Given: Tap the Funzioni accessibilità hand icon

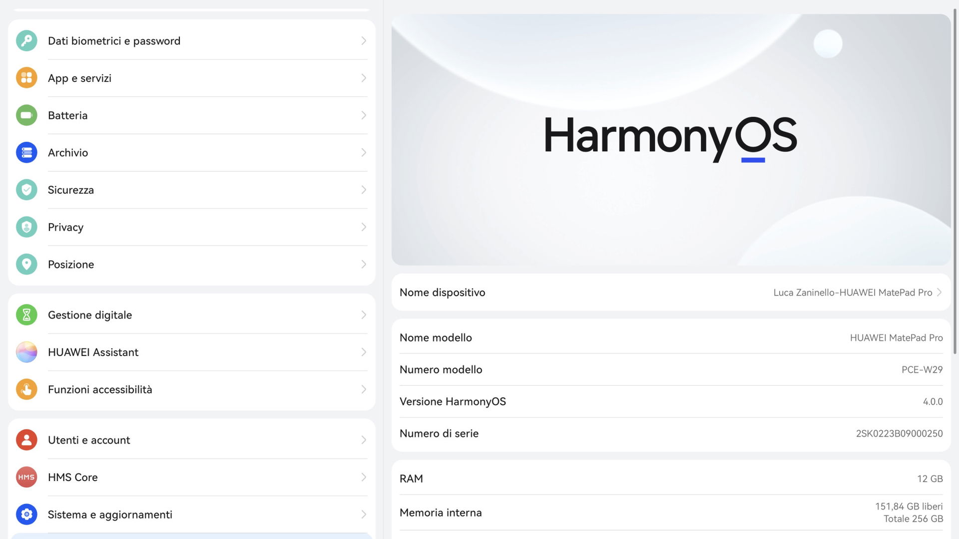Looking at the screenshot, I should (26, 389).
